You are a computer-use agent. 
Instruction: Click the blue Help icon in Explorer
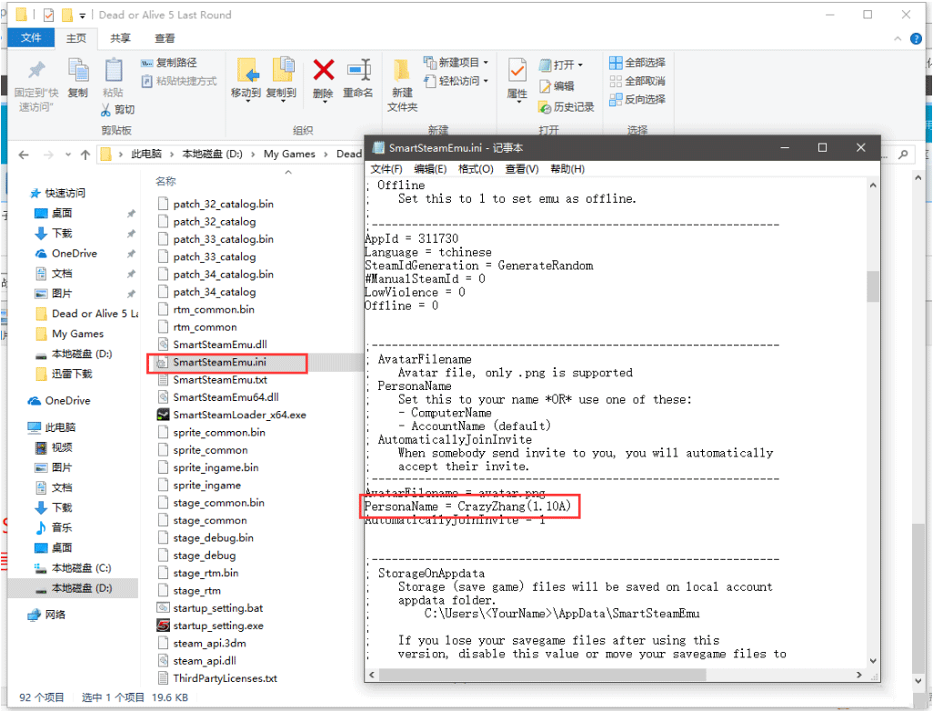(916, 39)
